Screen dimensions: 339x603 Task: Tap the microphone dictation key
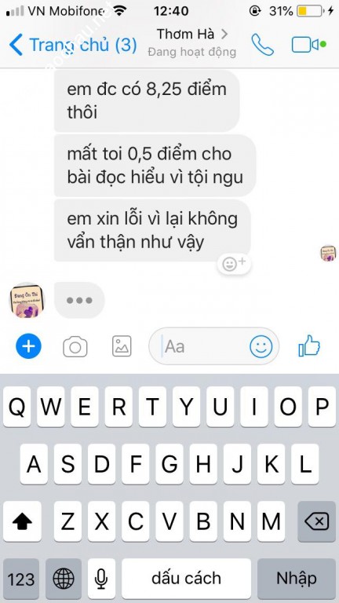pyautogui.click(x=101, y=579)
